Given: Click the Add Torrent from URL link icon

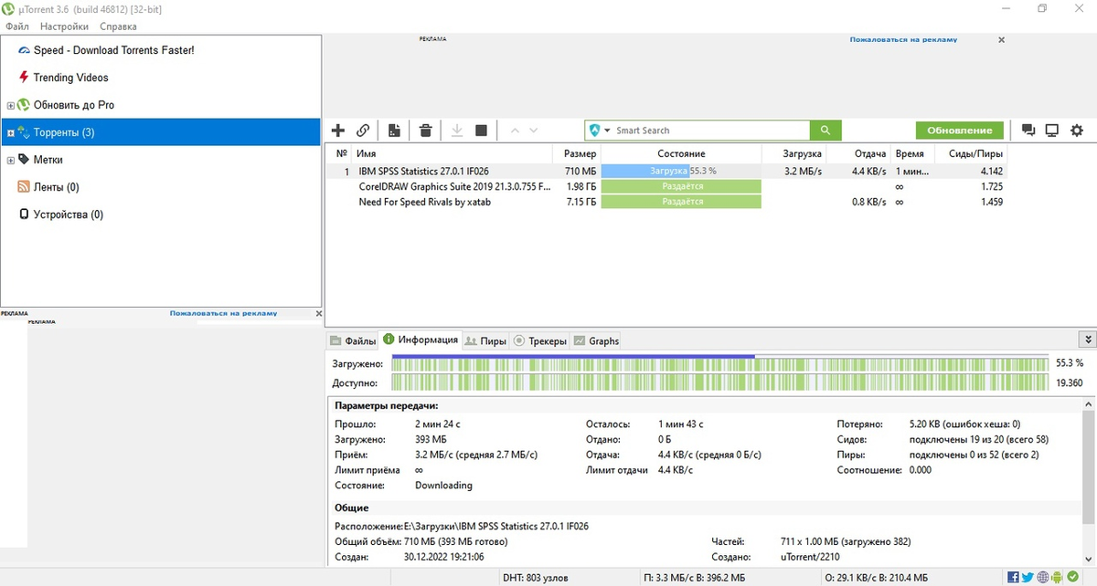Looking at the screenshot, I should tap(363, 131).
